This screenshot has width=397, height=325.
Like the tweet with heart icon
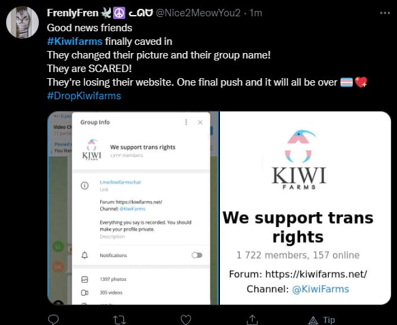point(186,320)
